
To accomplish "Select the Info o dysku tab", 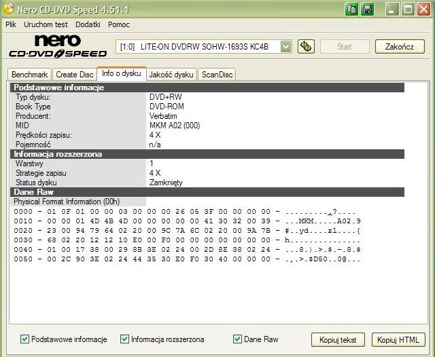I will point(122,74).
